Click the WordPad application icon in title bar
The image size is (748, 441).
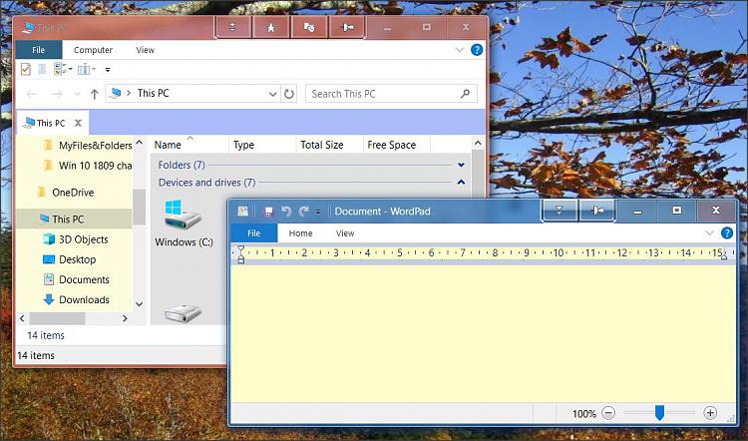242,211
